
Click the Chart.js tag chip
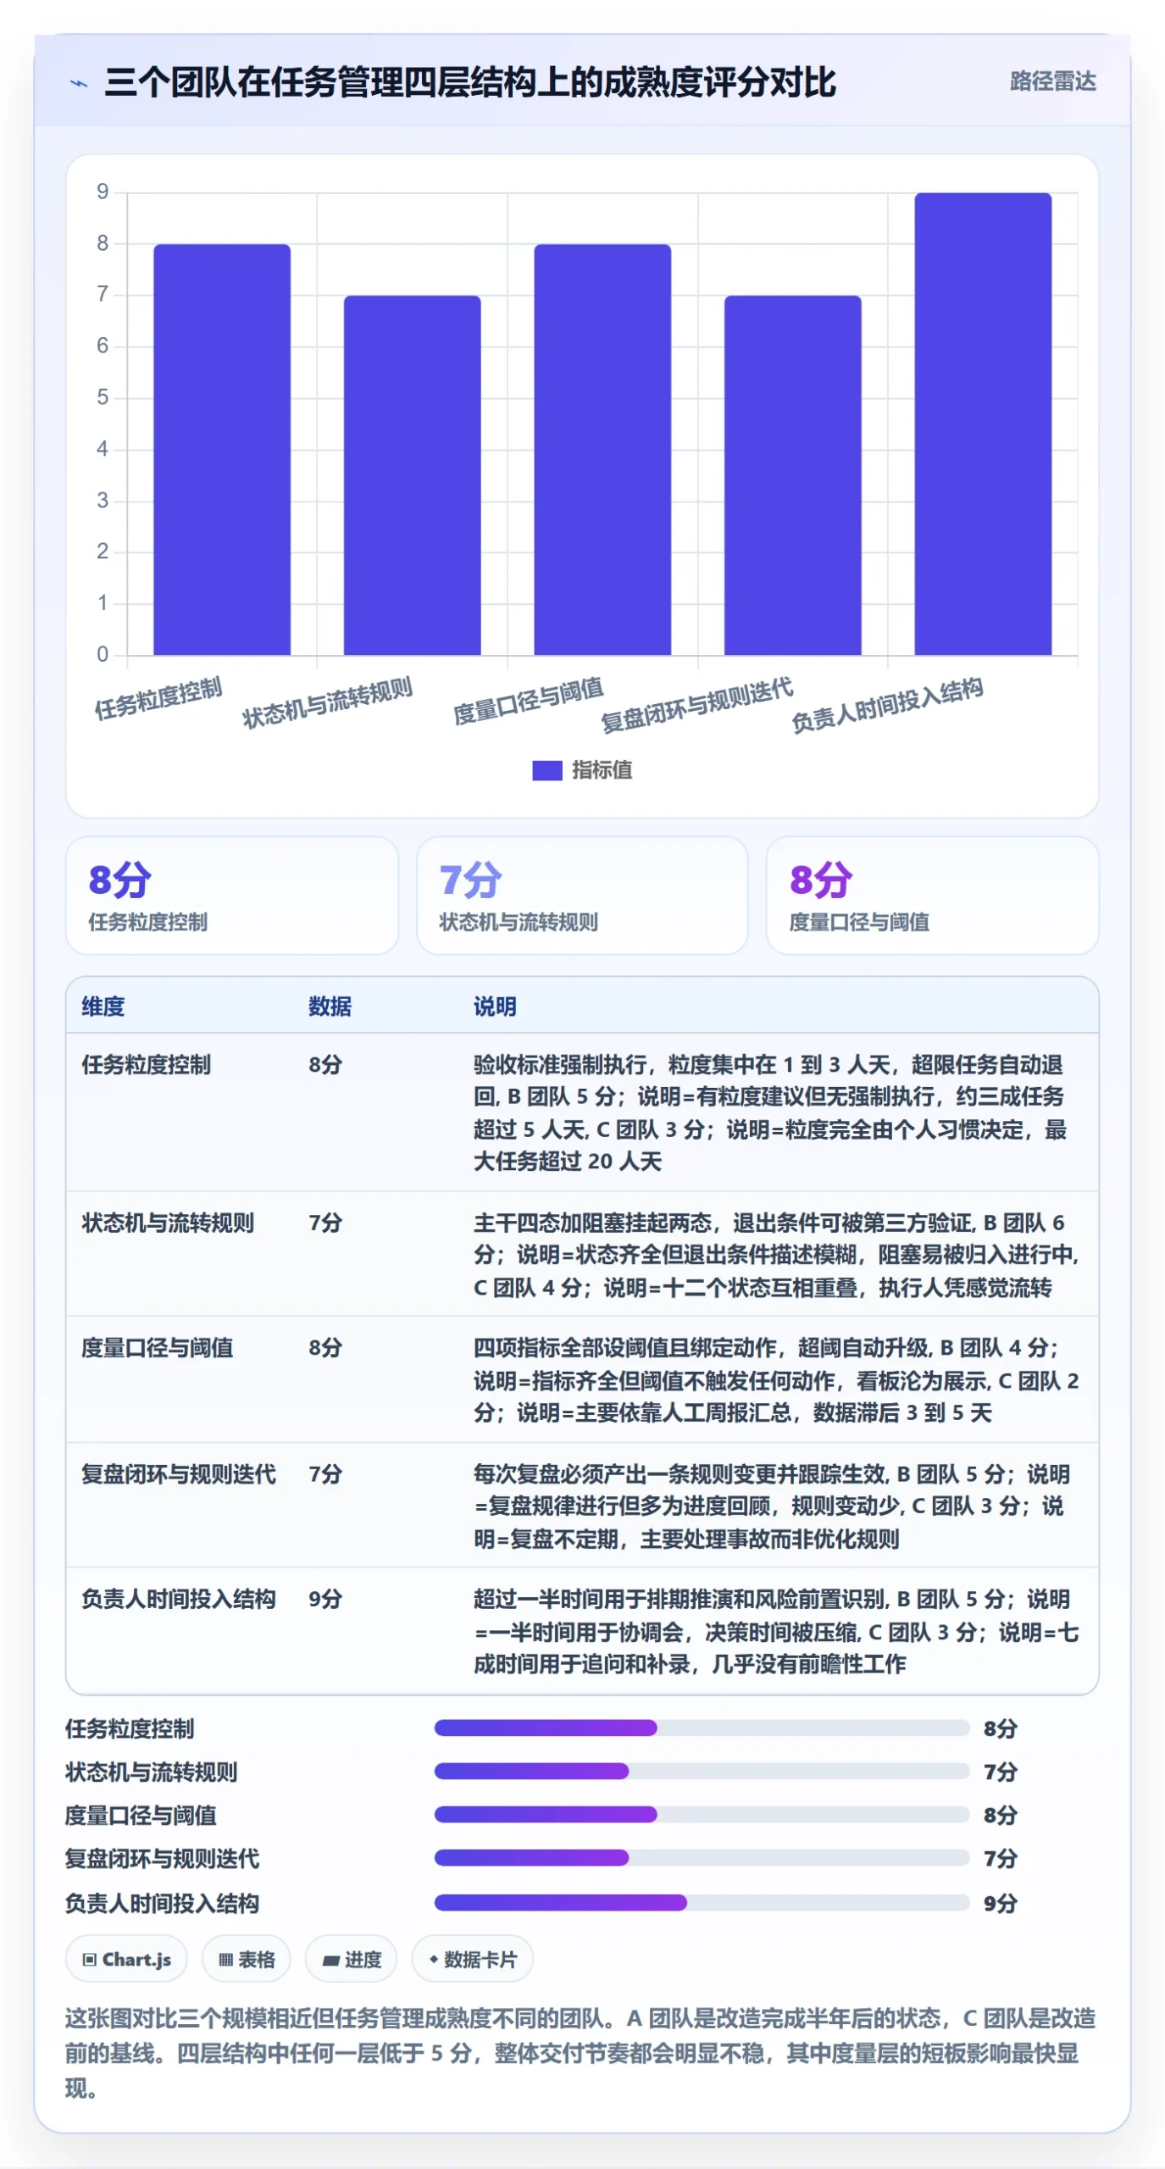(126, 1959)
